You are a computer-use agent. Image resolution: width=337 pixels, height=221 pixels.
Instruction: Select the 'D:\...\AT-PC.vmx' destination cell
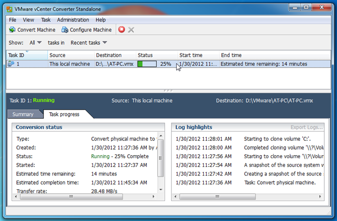click(x=114, y=64)
